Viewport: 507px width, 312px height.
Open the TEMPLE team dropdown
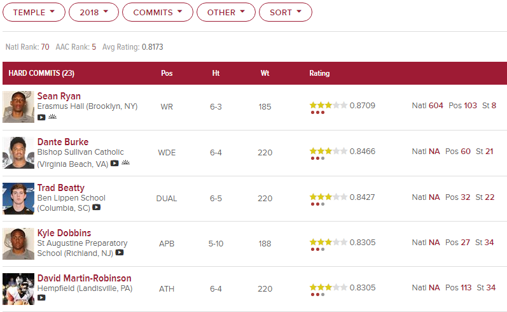34,12
